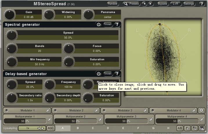Edit Modulator 4 with pencil icon

194,111
